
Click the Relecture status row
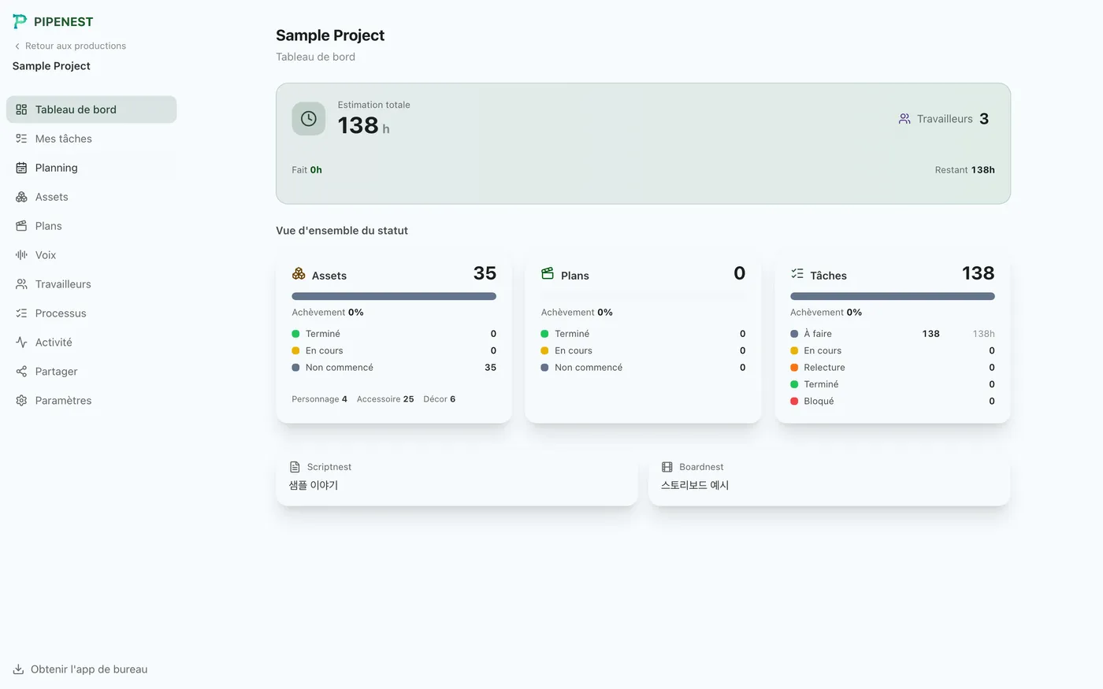tap(893, 368)
